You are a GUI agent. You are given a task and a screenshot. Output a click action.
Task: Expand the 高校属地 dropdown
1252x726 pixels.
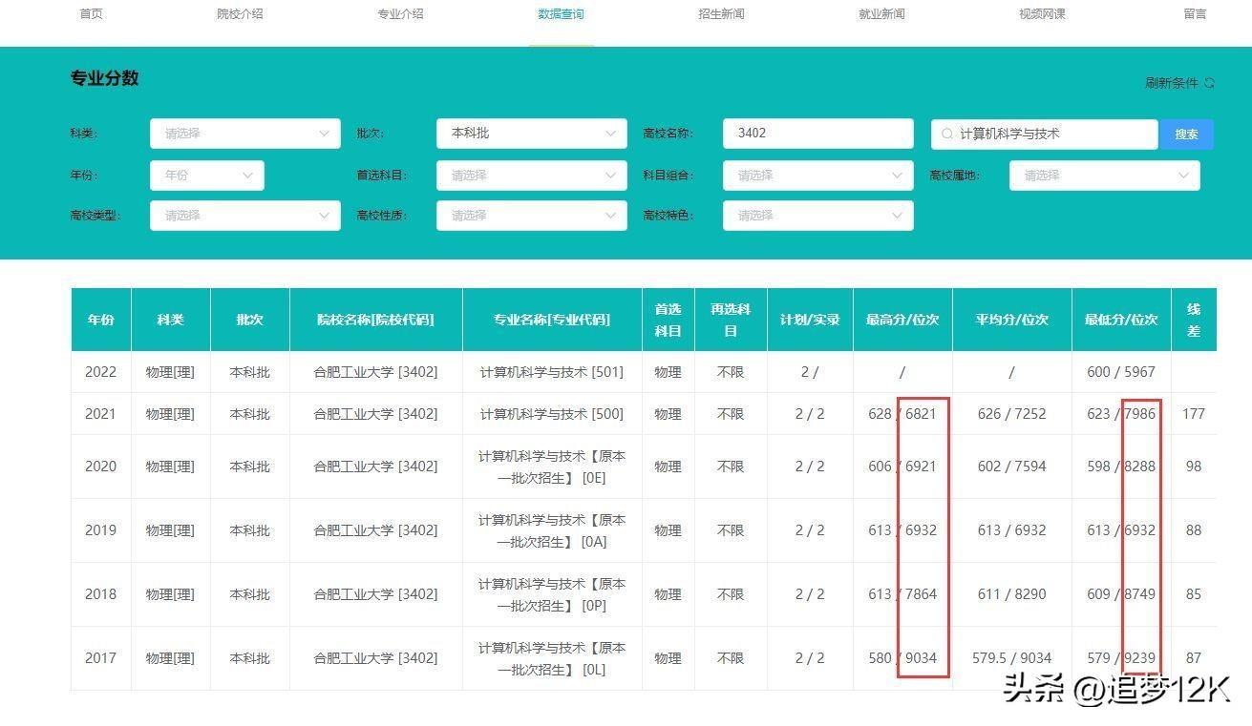(x=1104, y=176)
